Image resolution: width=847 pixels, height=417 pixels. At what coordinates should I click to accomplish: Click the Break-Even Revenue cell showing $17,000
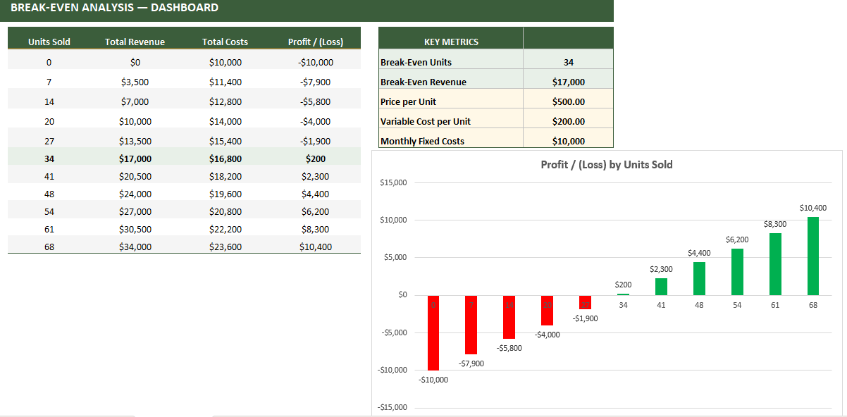point(568,82)
